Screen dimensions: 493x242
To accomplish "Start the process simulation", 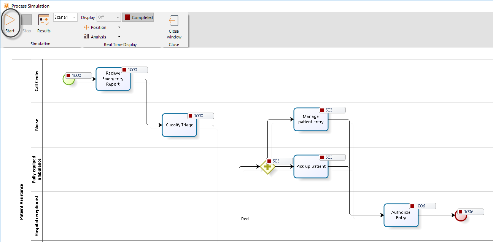I will click(10, 23).
